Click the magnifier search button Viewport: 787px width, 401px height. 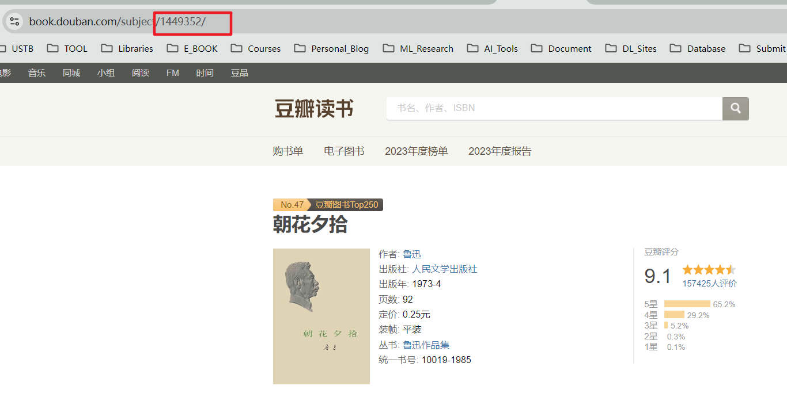pyautogui.click(x=736, y=108)
